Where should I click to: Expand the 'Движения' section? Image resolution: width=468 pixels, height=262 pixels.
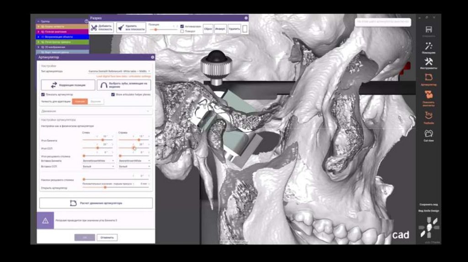coord(96,111)
